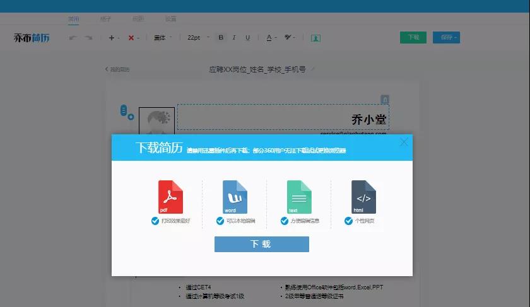Open the 22pt font size dropdown
The width and height of the screenshot is (530, 307).
point(196,38)
